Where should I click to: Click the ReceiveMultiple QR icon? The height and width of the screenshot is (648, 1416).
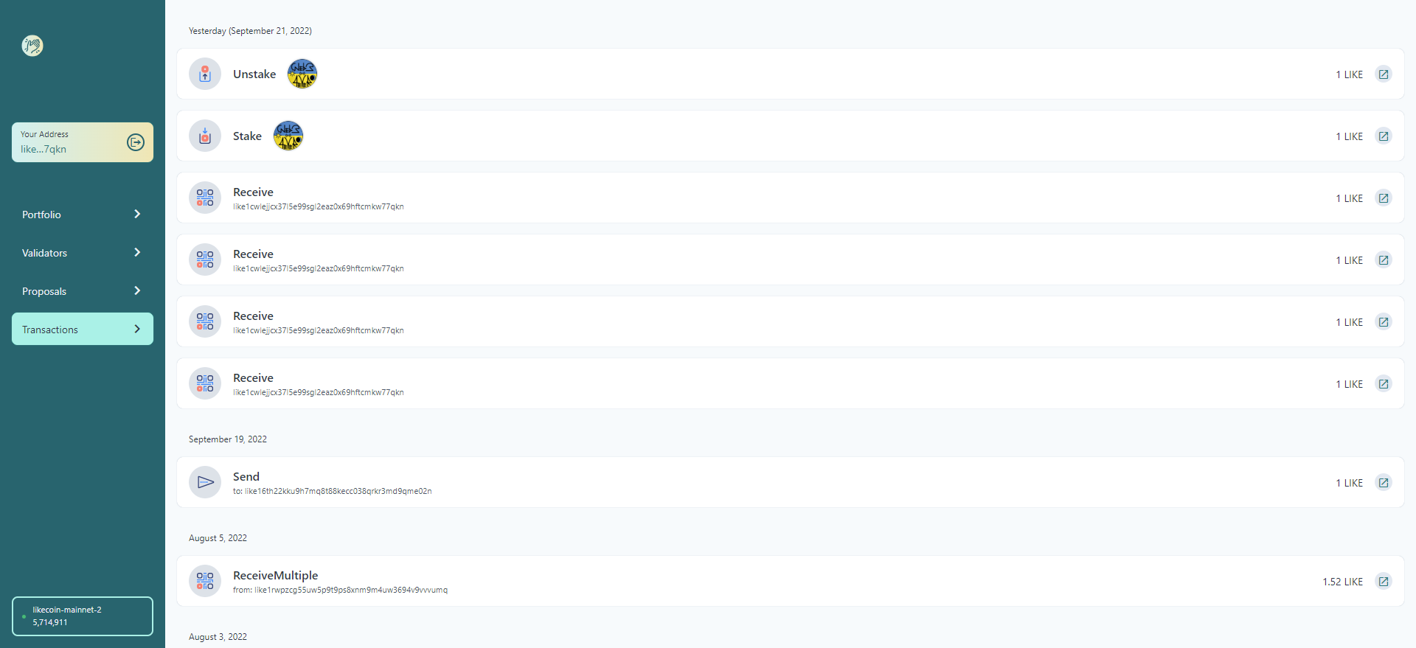point(205,581)
